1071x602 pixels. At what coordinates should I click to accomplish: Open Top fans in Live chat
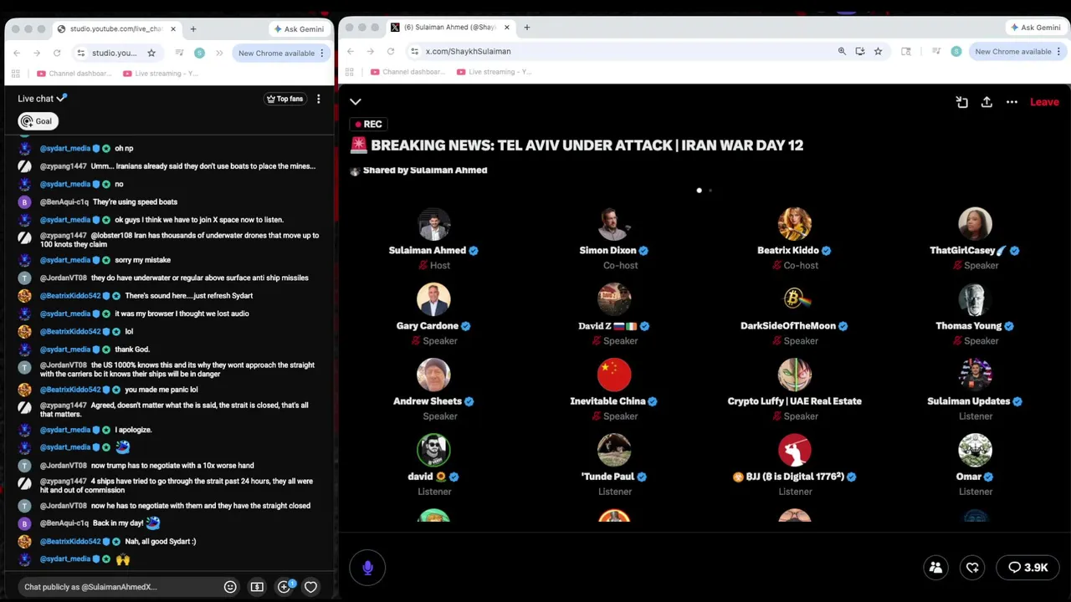point(284,99)
